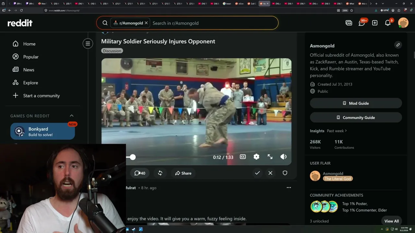The height and width of the screenshot is (233, 415).
Task: Click the VPN toolbar button
Action: [x=384, y=10]
